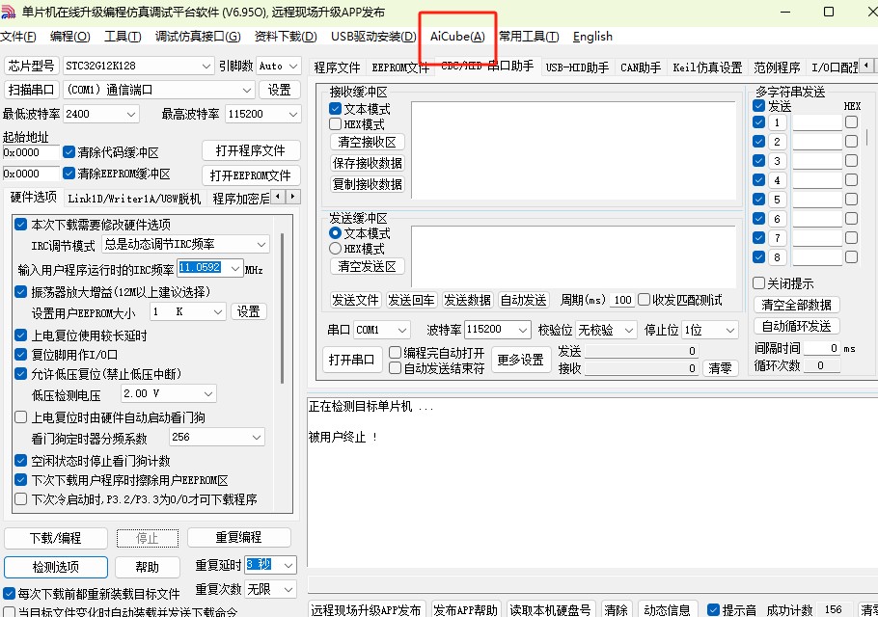
Task: Select HEX模式 in the receive buffer
Action: (336, 123)
